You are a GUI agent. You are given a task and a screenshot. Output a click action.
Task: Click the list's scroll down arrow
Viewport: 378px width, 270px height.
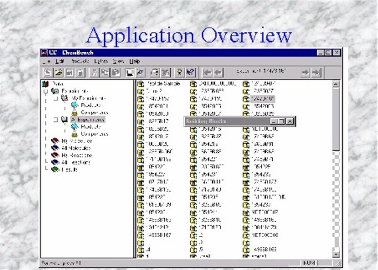pos(335,254)
